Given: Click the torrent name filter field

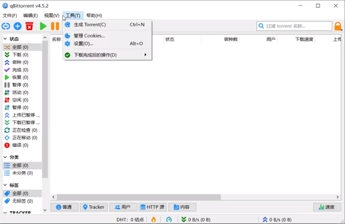Looking at the screenshot, I should (x=294, y=26).
